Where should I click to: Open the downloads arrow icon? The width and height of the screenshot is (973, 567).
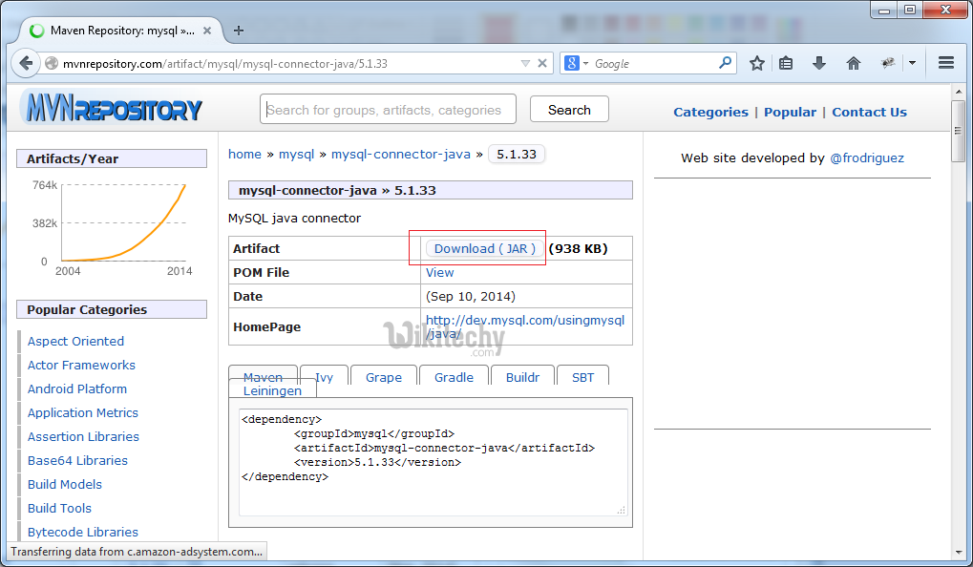[819, 64]
